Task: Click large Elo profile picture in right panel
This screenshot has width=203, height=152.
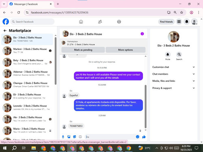Action: [x=173, y=36]
